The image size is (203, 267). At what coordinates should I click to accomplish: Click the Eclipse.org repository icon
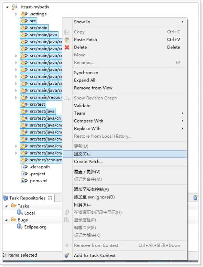pos(20,226)
